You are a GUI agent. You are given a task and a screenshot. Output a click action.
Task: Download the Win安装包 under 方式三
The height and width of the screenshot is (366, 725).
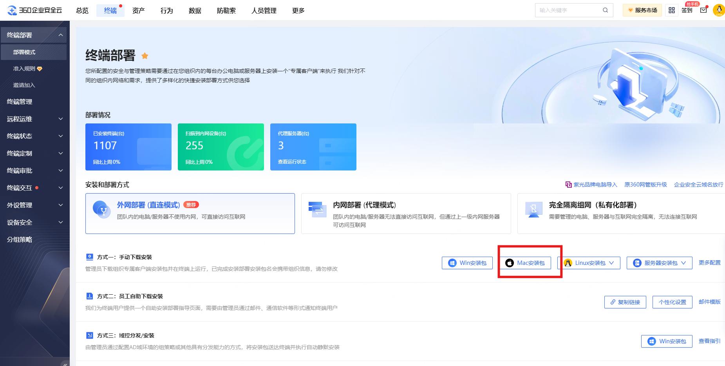click(x=667, y=341)
